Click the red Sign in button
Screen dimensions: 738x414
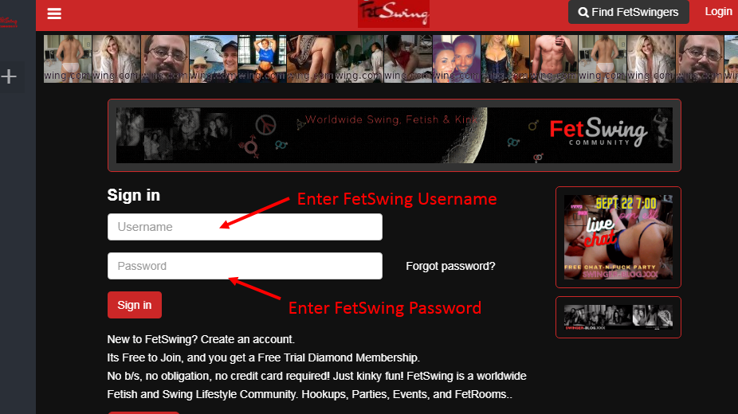click(135, 305)
